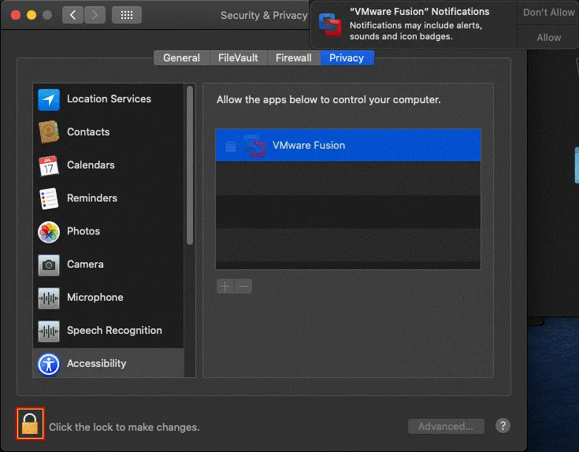Choose the Photos flower icon
This screenshot has height=452, width=579.
coord(49,232)
